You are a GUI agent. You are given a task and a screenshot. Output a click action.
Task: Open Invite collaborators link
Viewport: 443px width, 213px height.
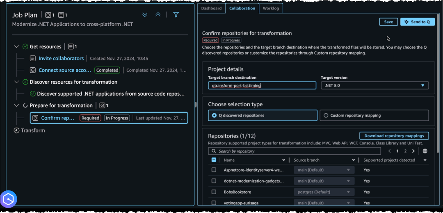[x=61, y=58]
